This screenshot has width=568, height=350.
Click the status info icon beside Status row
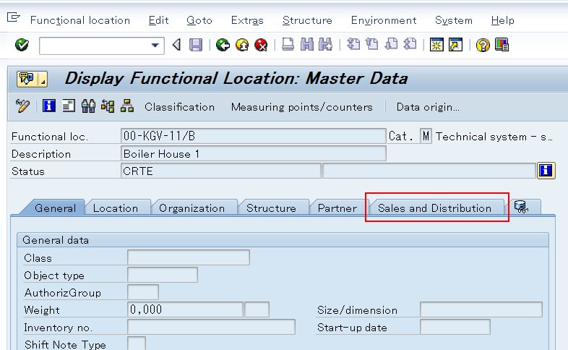[546, 170]
